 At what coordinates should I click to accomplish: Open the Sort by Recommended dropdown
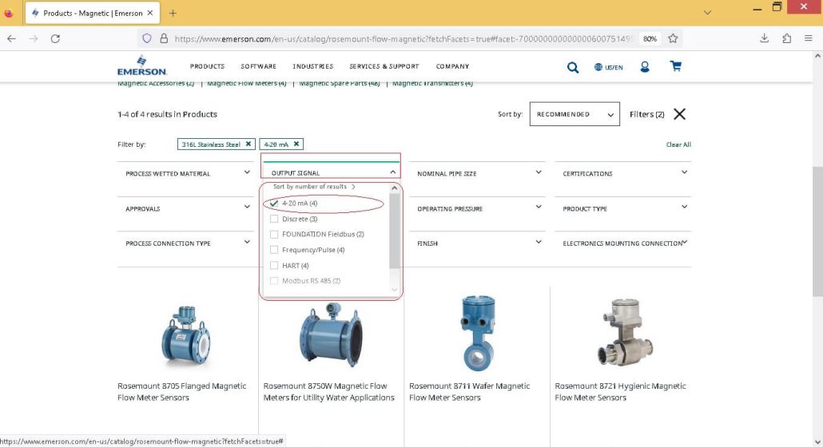[x=575, y=114]
